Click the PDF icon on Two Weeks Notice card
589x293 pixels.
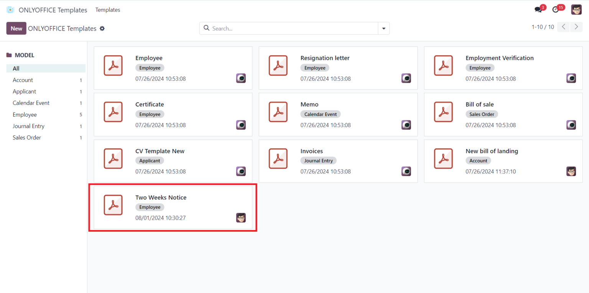pos(113,205)
